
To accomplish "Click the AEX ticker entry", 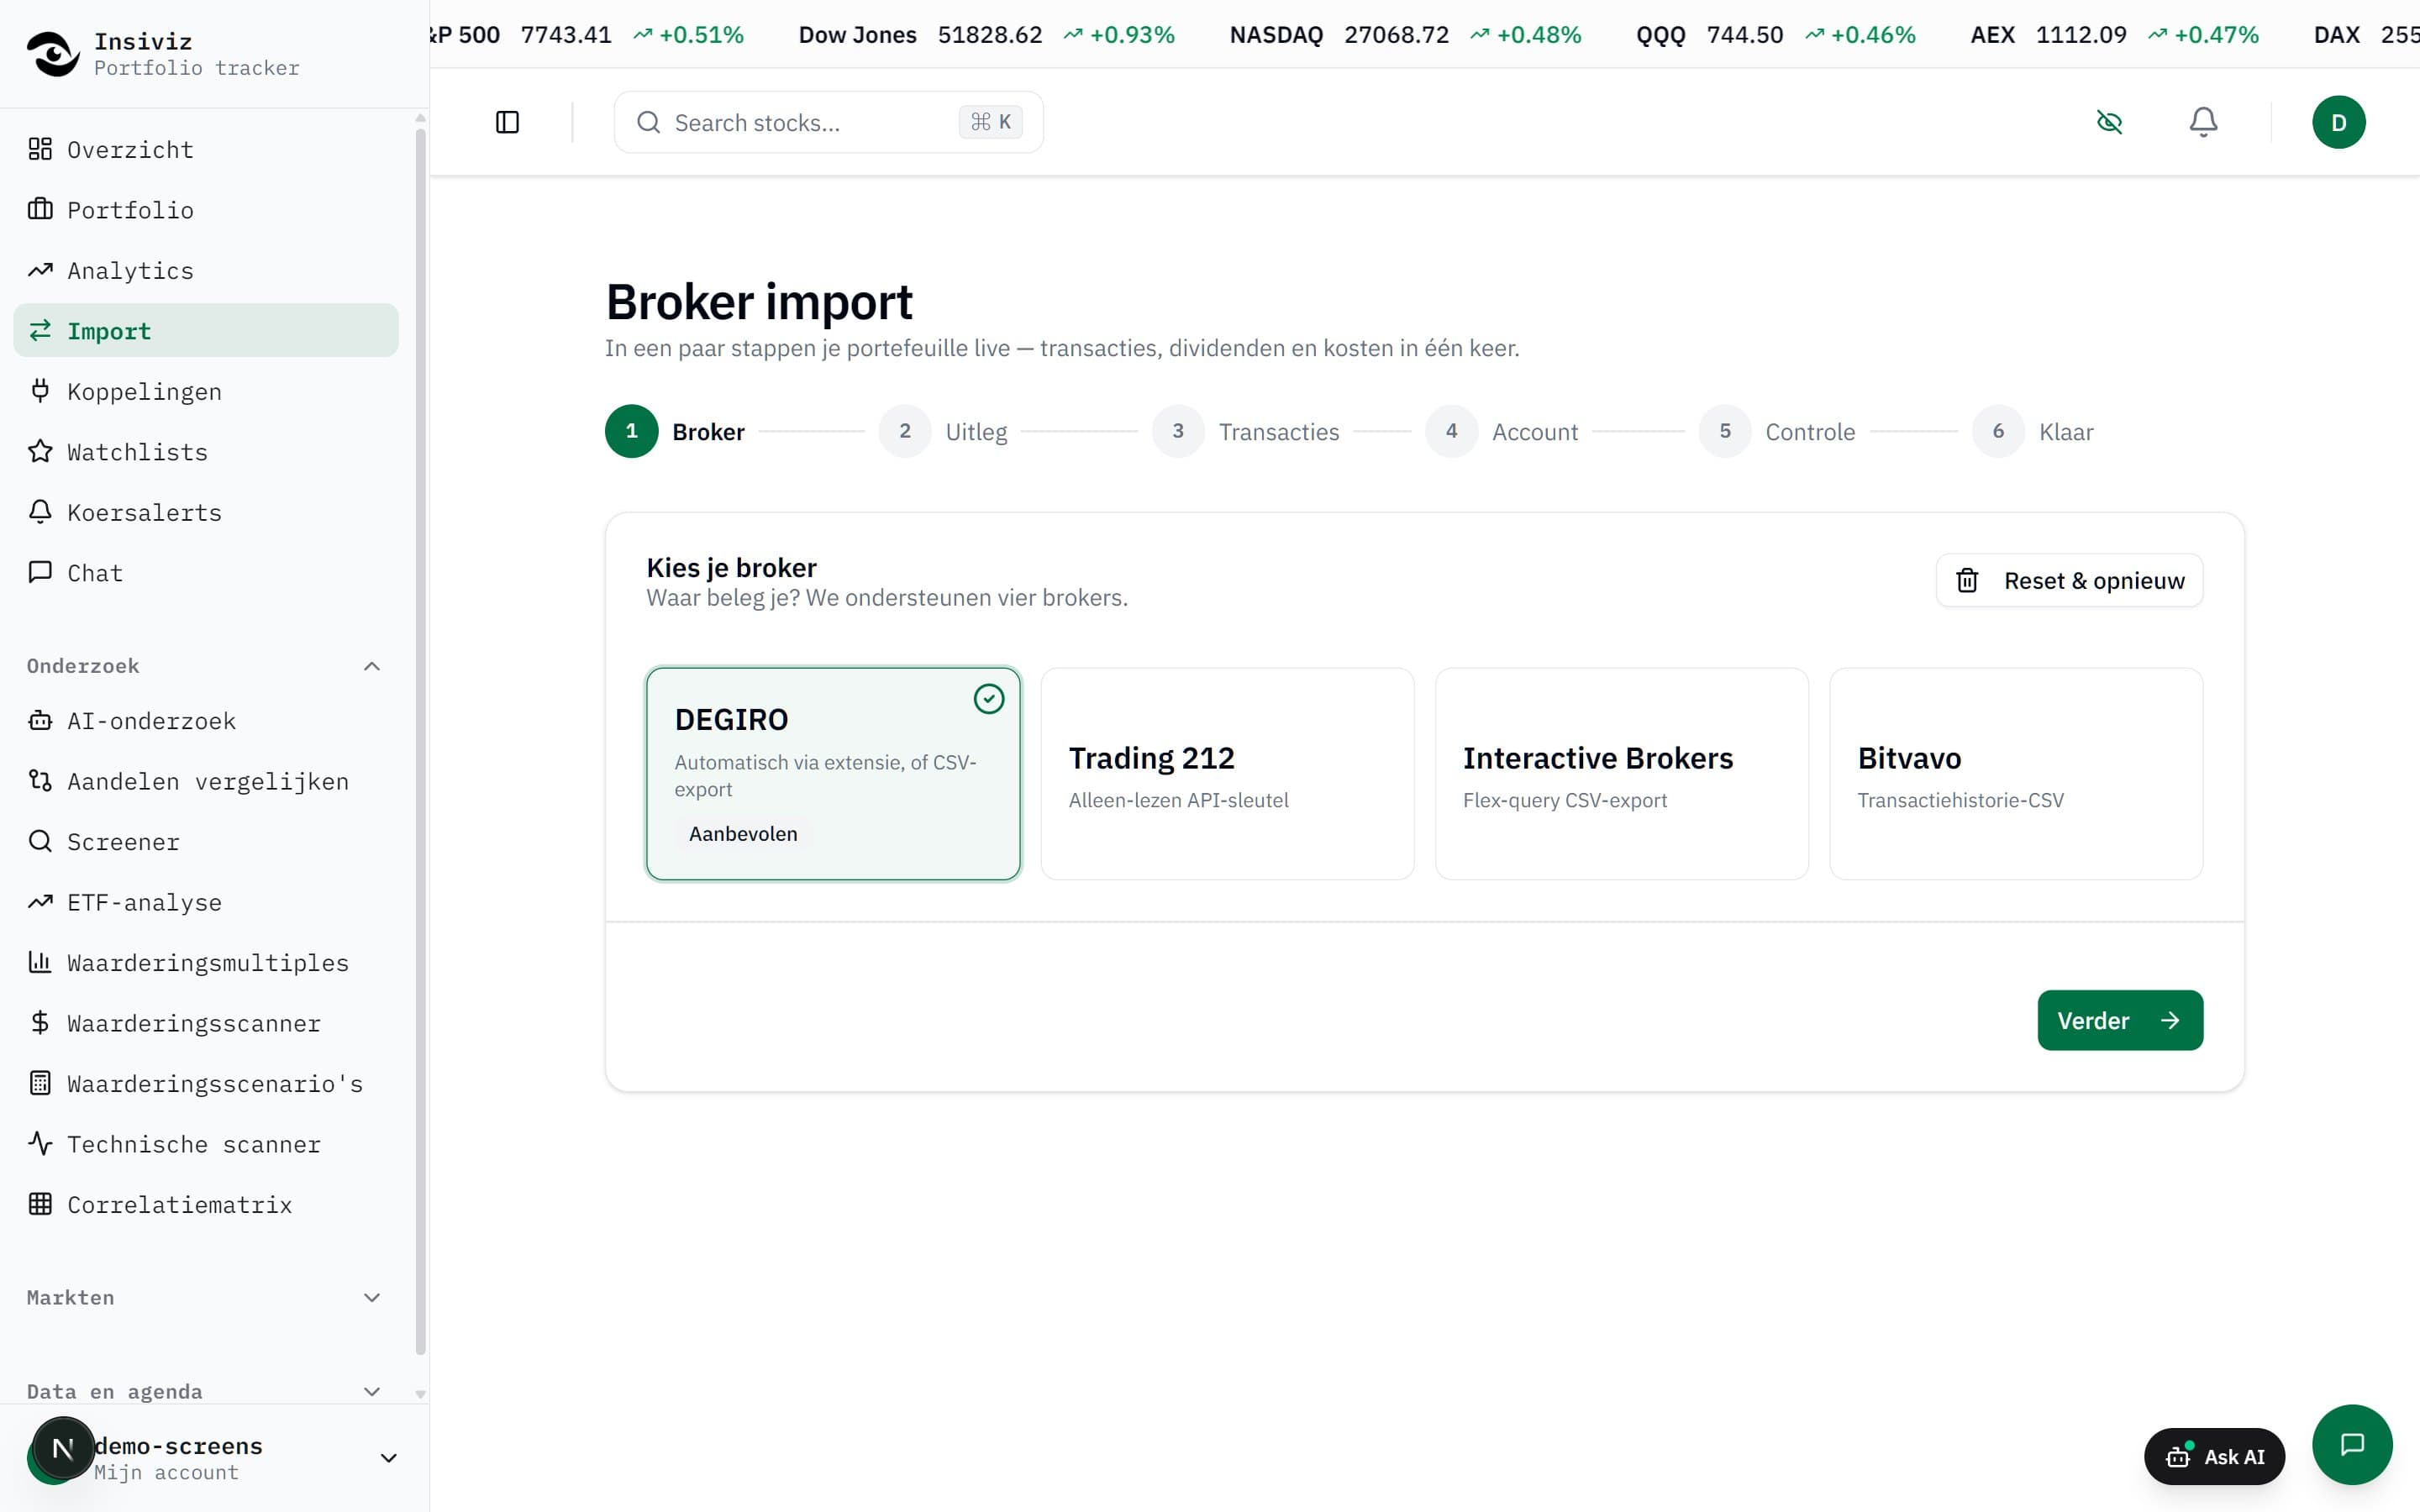I will click(x=2114, y=35).
